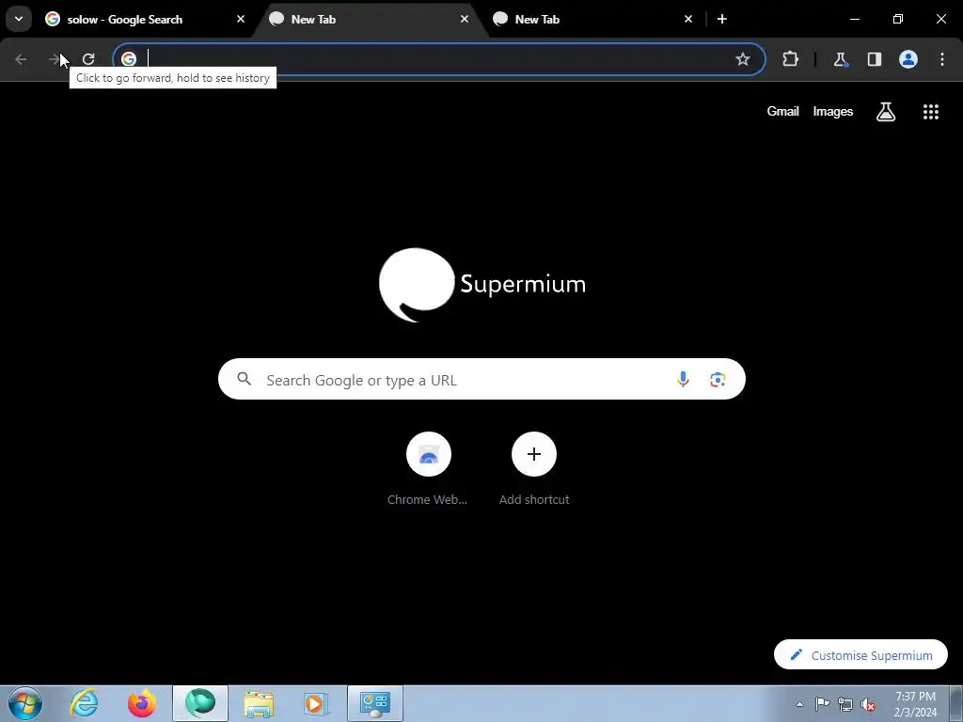Open the network tray icon
This screenshot has height=722, width=963.
click(x=845, y=704)
